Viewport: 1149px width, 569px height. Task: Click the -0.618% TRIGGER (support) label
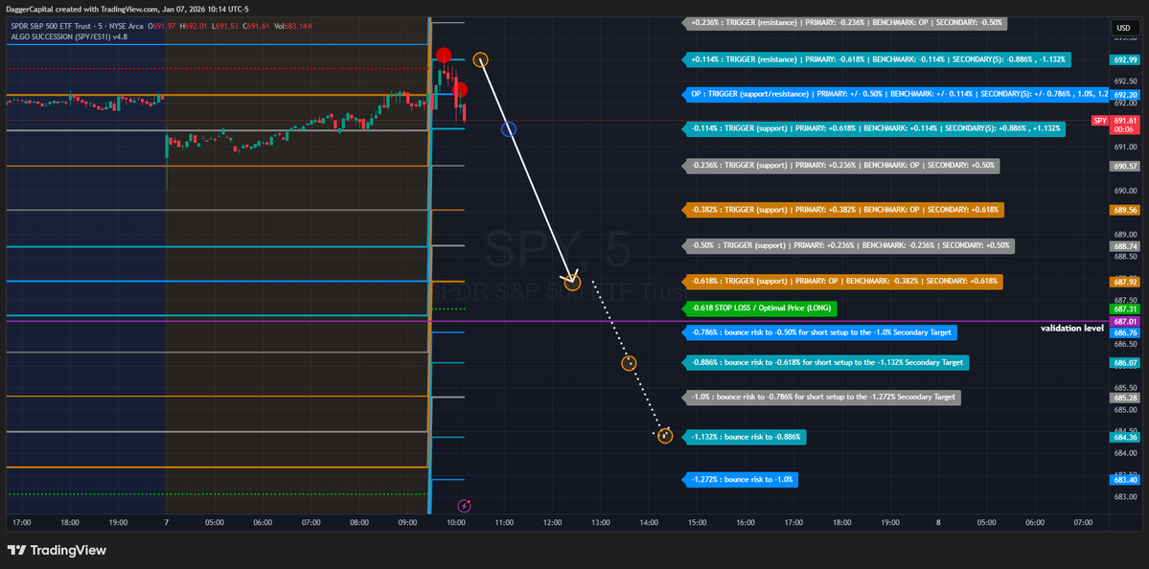(843, 282)
